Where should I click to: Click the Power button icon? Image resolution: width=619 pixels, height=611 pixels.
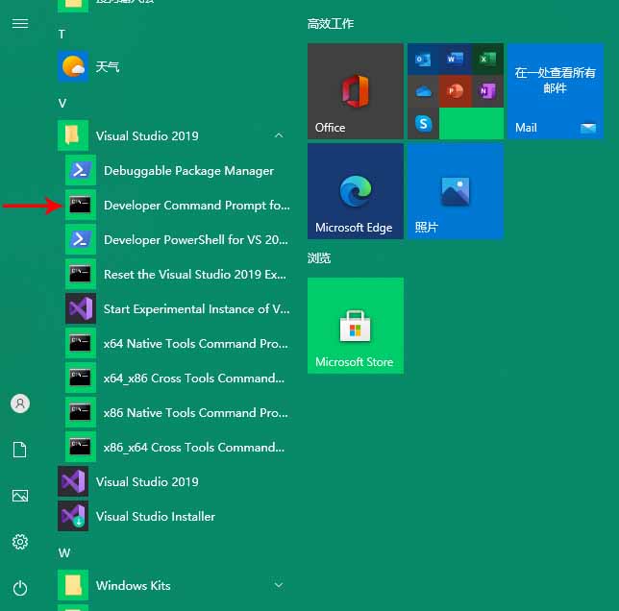click(20, 588)
